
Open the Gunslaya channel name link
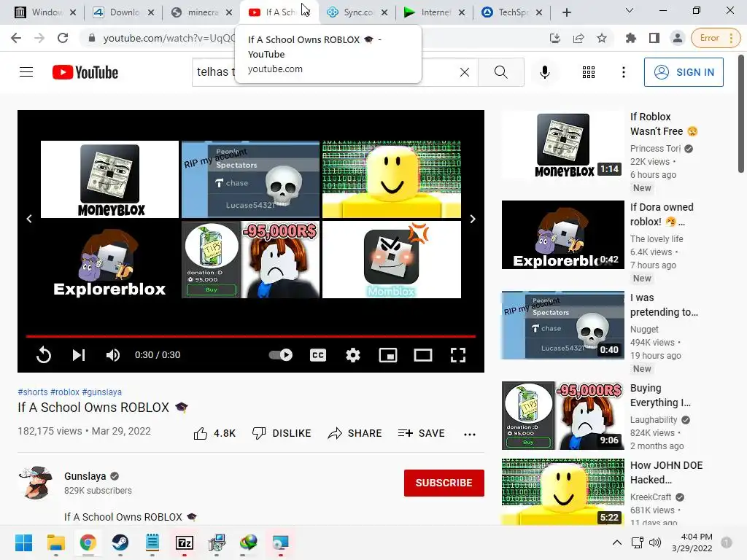coord(85,476)
